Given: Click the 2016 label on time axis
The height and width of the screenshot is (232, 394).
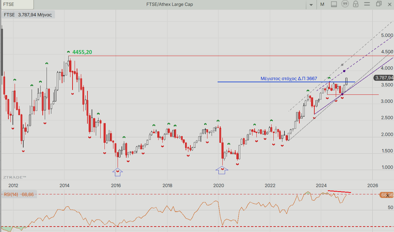Looking at the screenshot, I should point(116,185).
